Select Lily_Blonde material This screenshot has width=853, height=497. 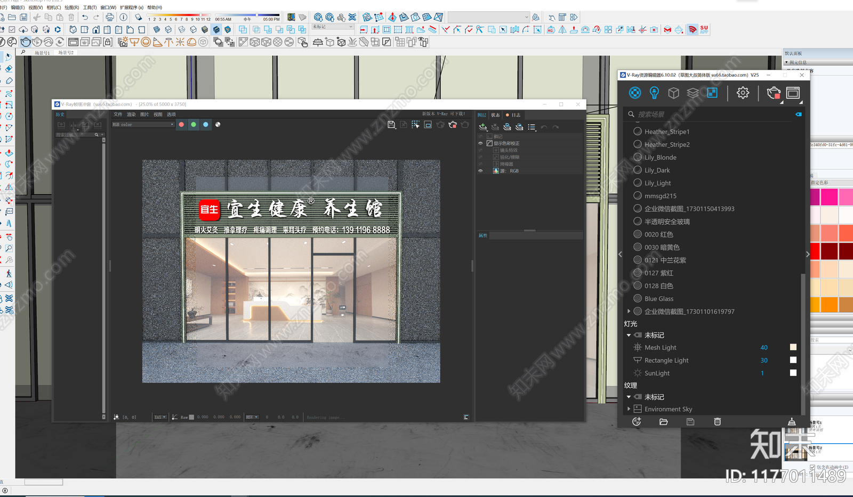660,157
